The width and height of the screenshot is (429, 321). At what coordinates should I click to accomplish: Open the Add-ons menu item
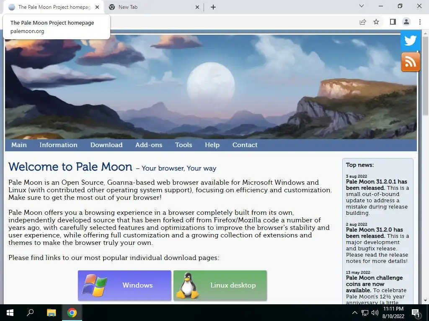(x=149, y=145)
